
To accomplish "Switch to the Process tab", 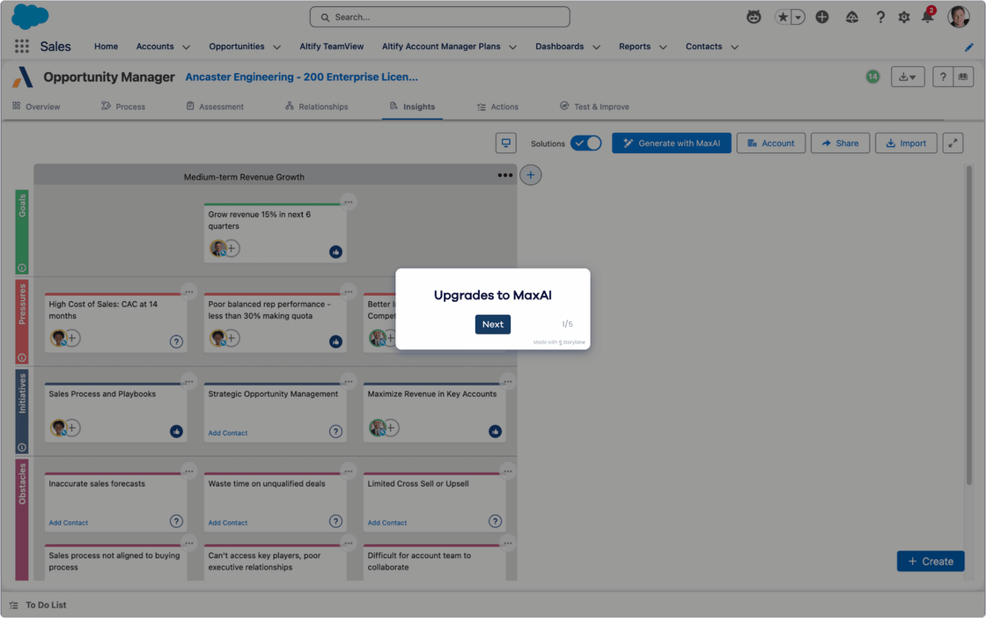I will pyautogui.click(x=123, y=107).
